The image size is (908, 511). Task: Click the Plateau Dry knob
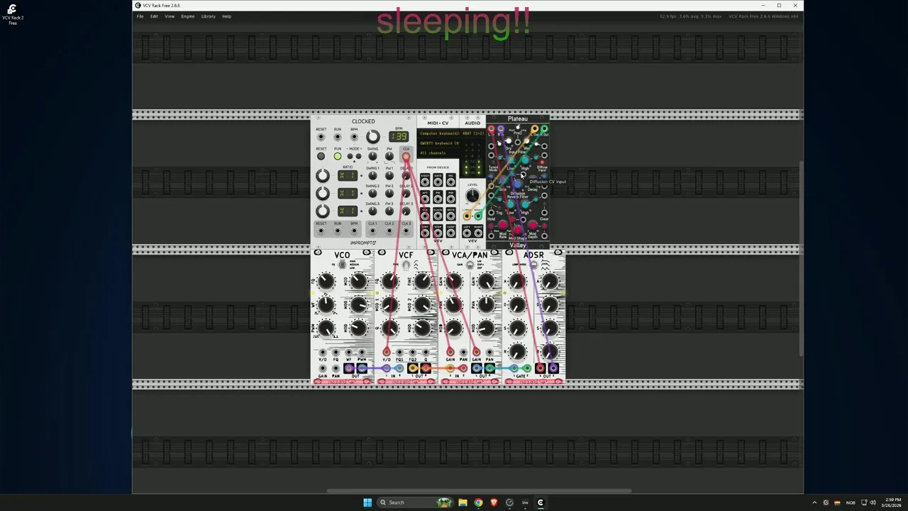pyautogui.click(x=509, y=141)
